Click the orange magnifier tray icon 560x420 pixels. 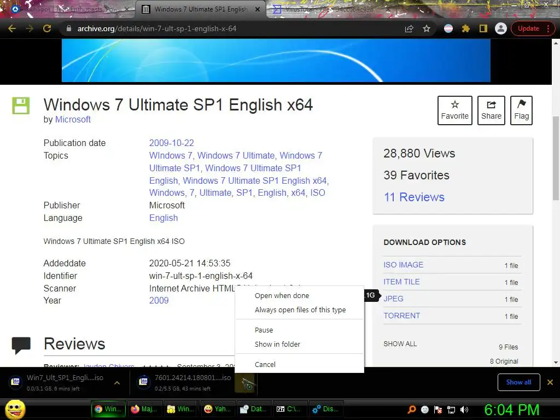click(412, 410)
